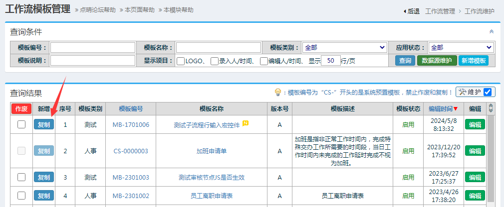
Task: Click the N badge beside 测试子流程行输入宏控件
Action: click(246, 123)
